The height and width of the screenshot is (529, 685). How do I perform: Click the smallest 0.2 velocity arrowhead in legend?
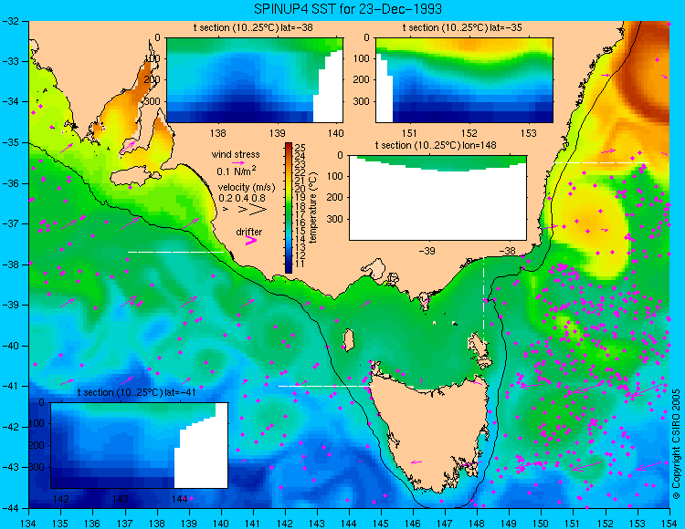pyautogui.click(x=226, y=210)
